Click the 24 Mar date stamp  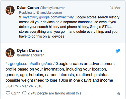click(115, 8)
